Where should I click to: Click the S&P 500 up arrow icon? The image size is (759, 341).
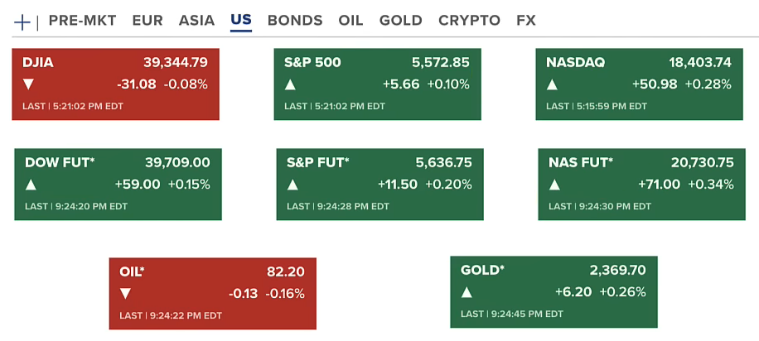point(291,84)
